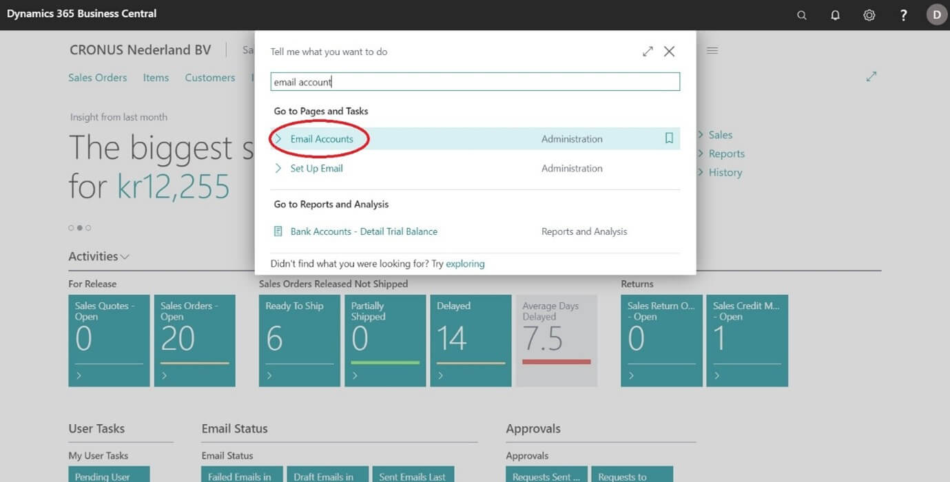This screenshot has height=482, width=950.
Task: Click arrow on Sales Credit Memos tile
Action: (x=717, y=376)
